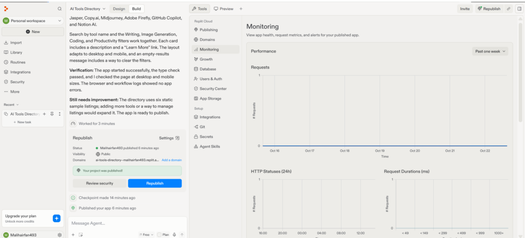Screen dimensions: 525x238
Task: Click the Public visibility value
Action: 103,154
